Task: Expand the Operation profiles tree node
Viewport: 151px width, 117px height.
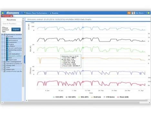Action: [x=2, y=64]
